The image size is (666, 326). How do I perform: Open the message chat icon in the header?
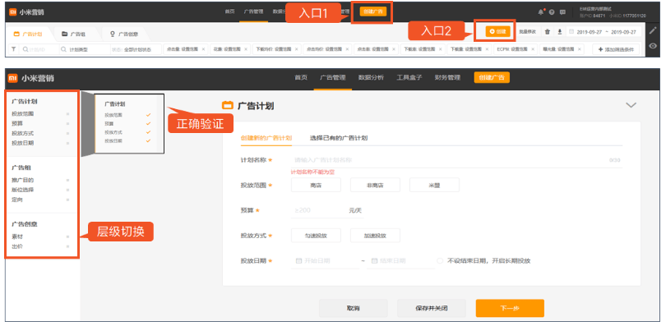tap(562, 11)
